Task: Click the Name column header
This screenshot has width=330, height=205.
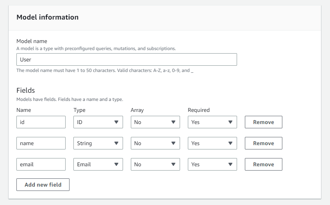Action: pos(23,110)
